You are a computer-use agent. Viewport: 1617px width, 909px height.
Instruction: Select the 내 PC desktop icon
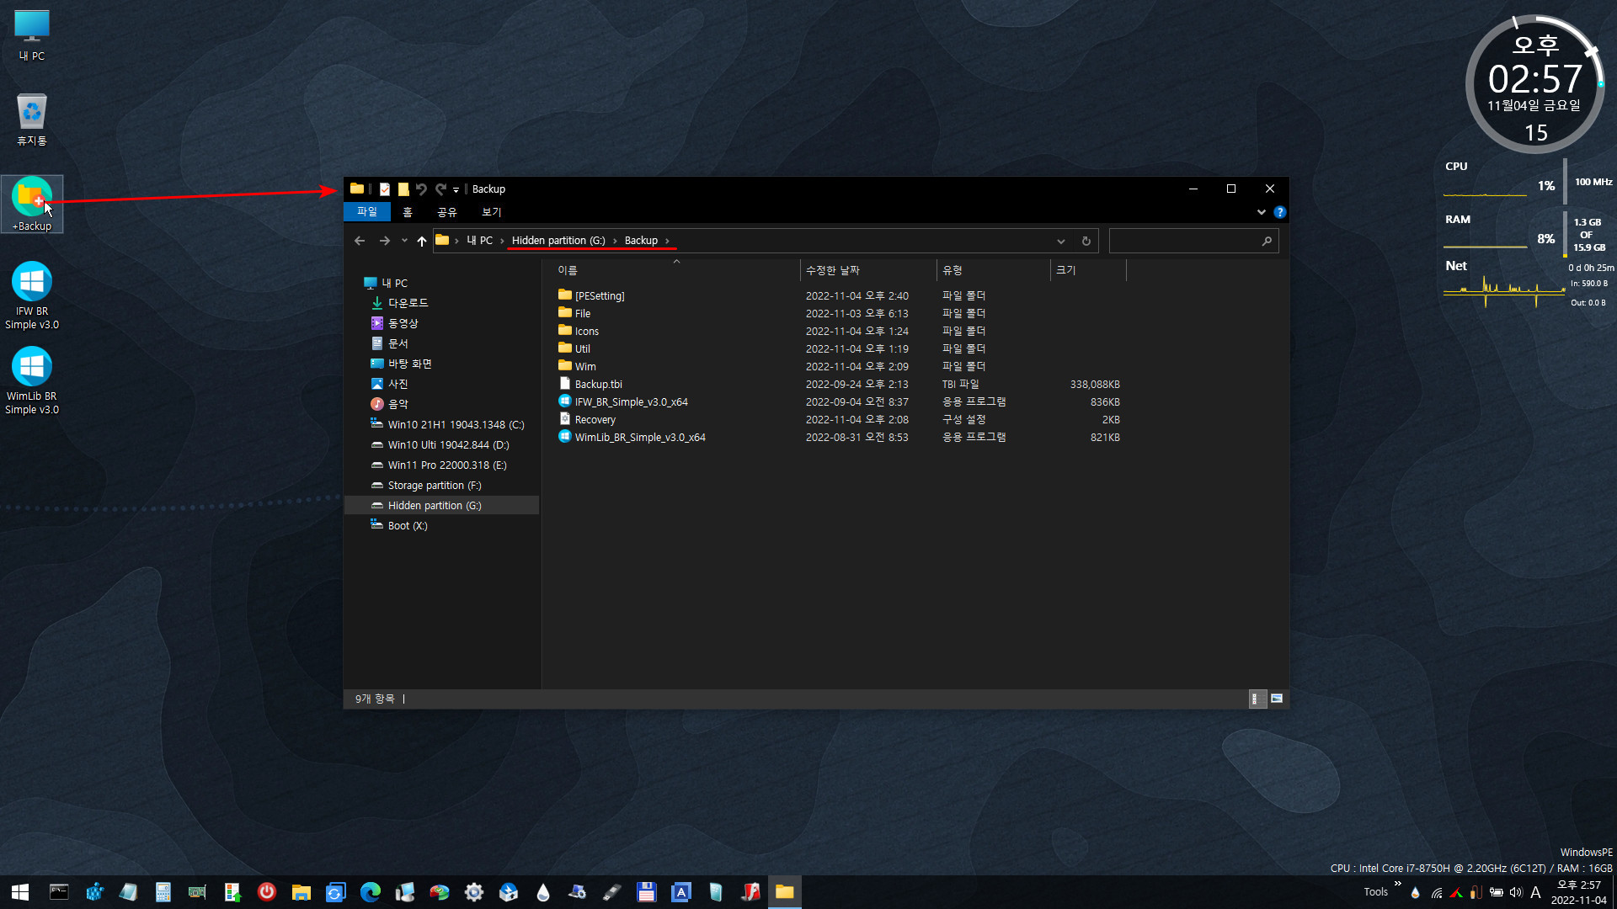point(32,35)
